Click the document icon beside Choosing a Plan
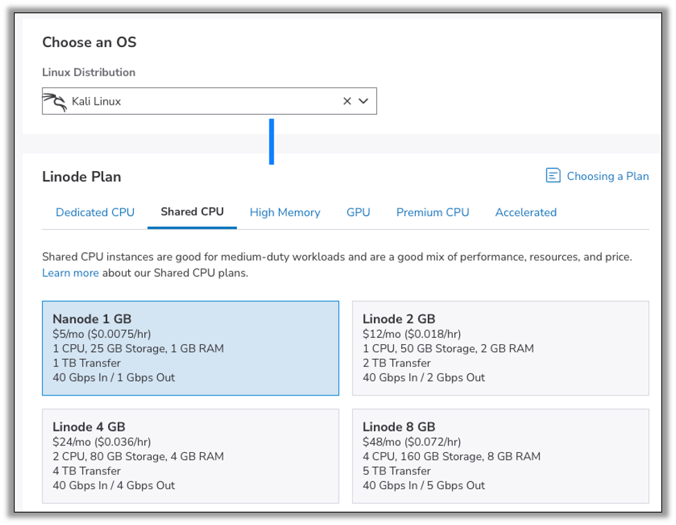Viewport: 676px width, 525px height. click(553, 175)
